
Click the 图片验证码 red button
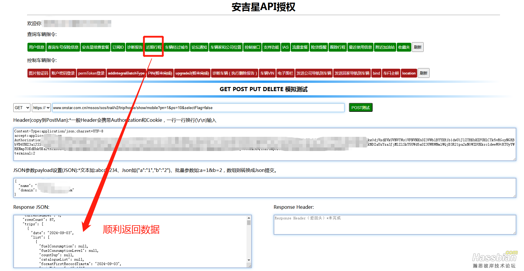(x=38, y=73)
